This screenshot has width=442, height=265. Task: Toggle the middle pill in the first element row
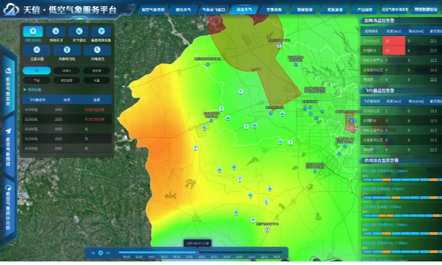(67, 70)
